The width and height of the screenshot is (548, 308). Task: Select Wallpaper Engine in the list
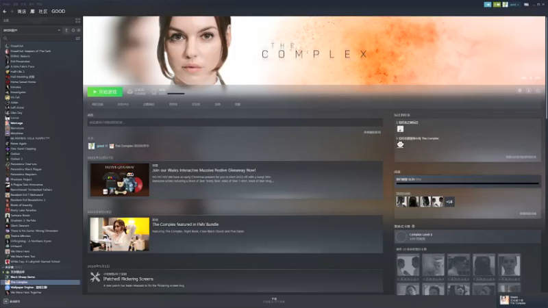tap(29, 287)
